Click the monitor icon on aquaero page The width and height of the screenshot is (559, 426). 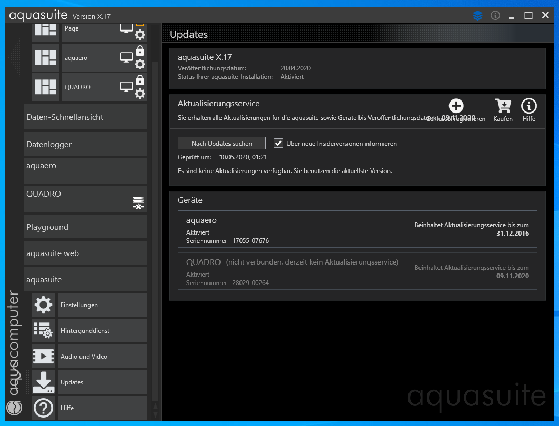pos(126,57)
